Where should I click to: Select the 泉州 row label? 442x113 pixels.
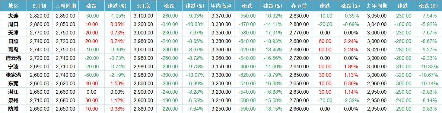(13, 100)
